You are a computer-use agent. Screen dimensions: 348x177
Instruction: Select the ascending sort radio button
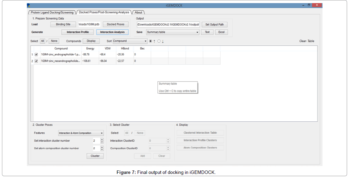[x=150, y=41]
